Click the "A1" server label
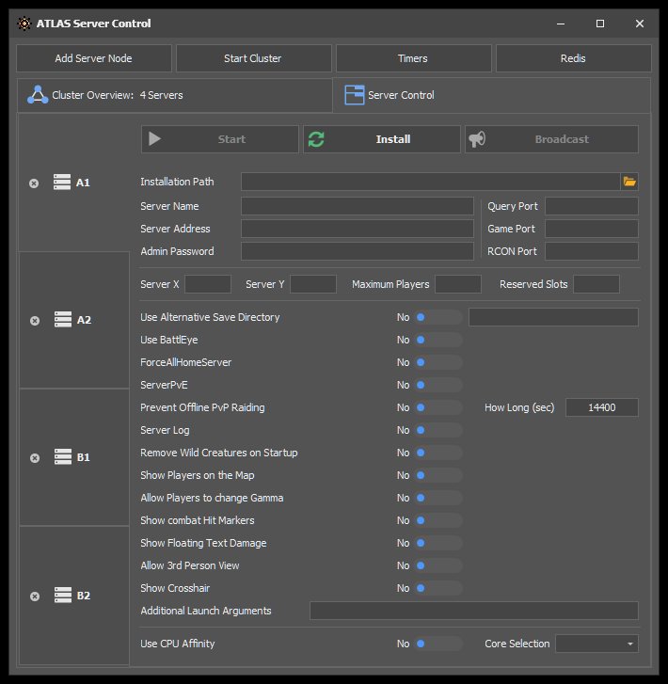 tap(83, 183)
